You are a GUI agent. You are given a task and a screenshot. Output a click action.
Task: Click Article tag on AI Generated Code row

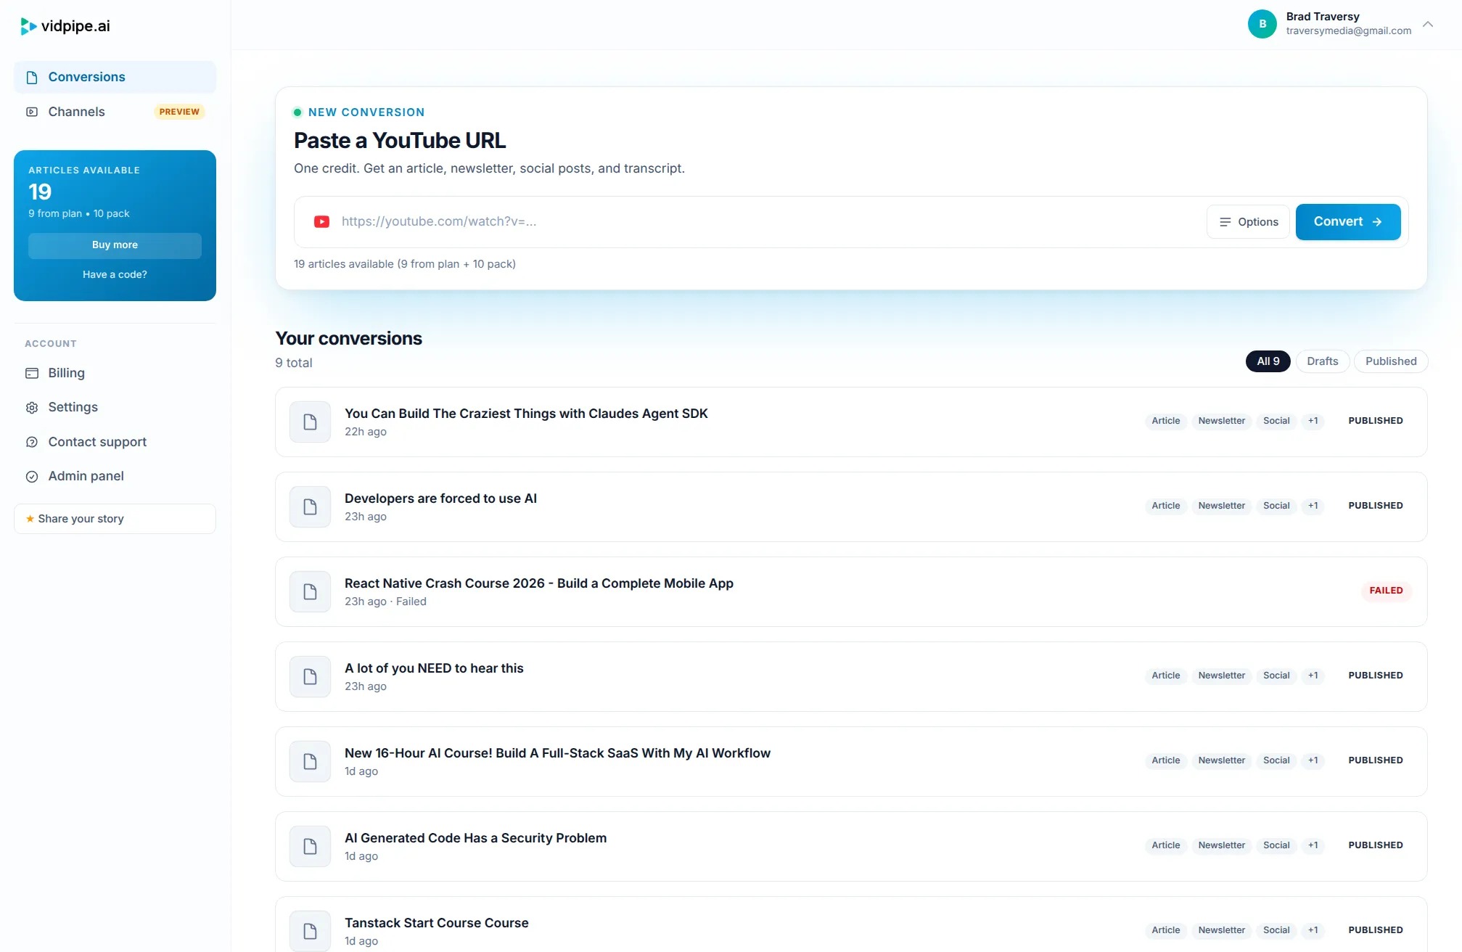coord(1165,845)
